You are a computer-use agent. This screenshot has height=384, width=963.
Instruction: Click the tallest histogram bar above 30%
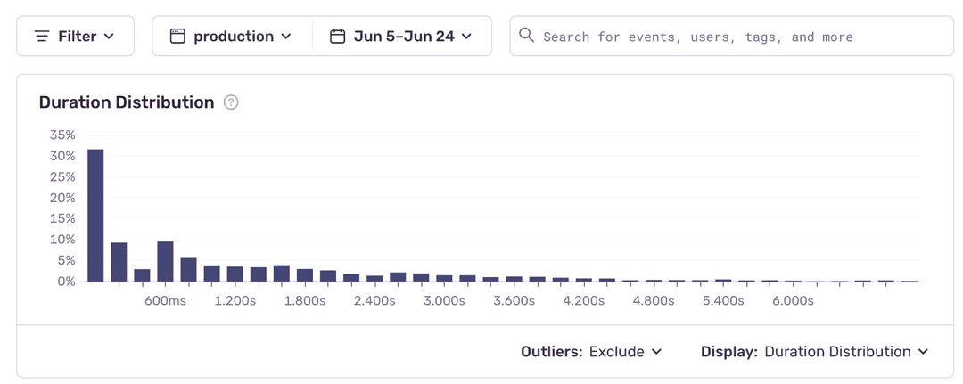[95, 216]
